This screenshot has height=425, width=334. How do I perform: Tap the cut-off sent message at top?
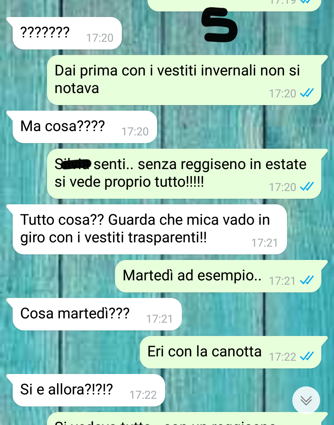click(234, 5)
